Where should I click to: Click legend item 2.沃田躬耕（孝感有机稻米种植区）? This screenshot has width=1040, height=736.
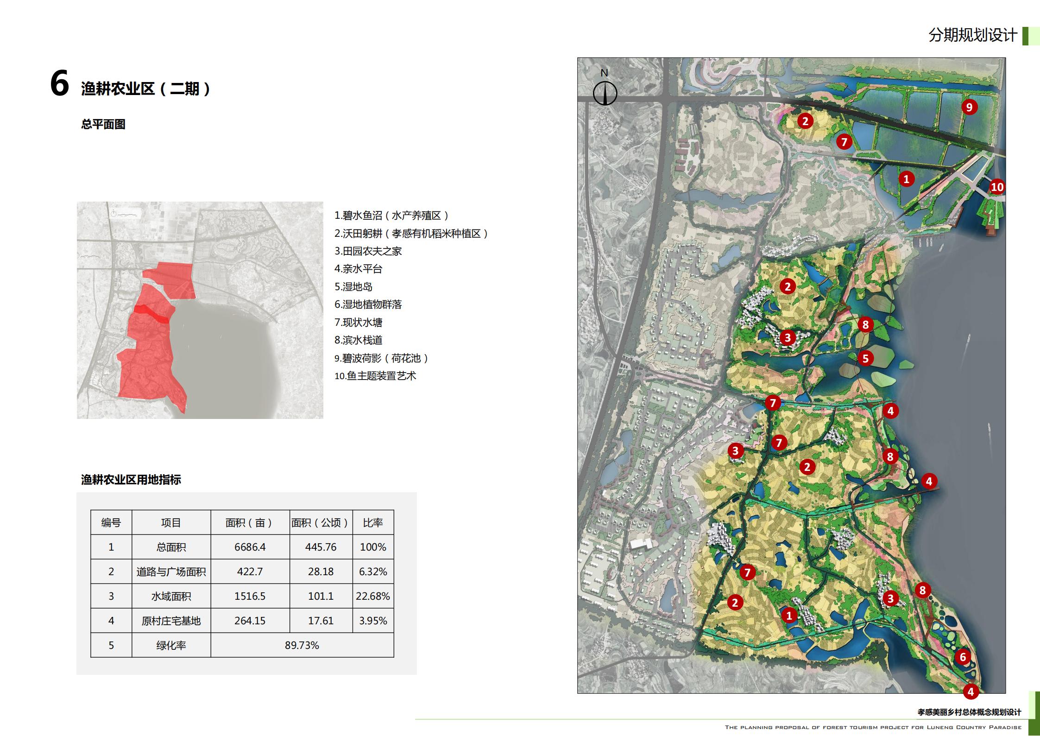pyautogui.click(x=411, y=234)
